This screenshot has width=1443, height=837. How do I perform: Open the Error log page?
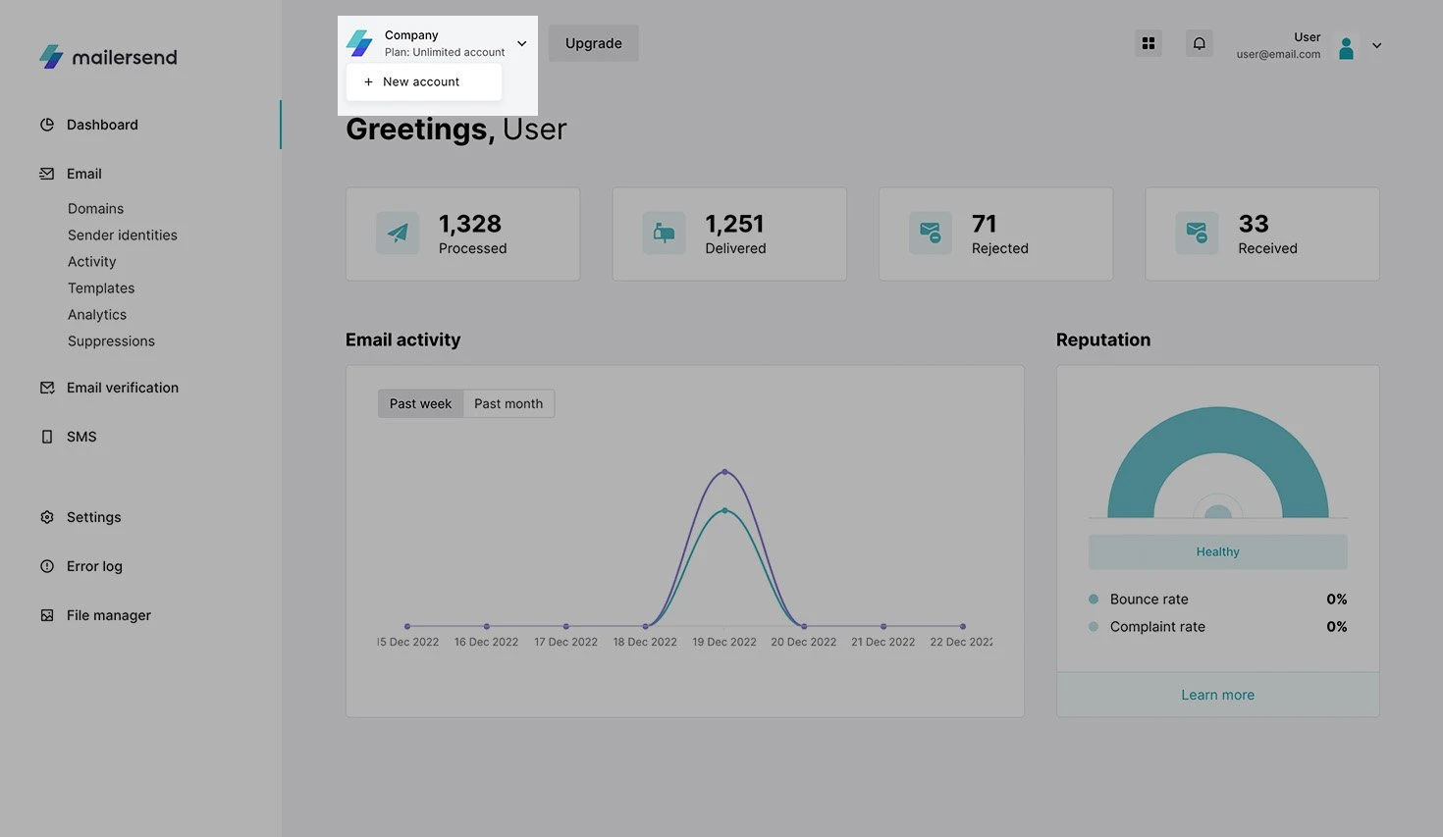[x=94, y=566]
